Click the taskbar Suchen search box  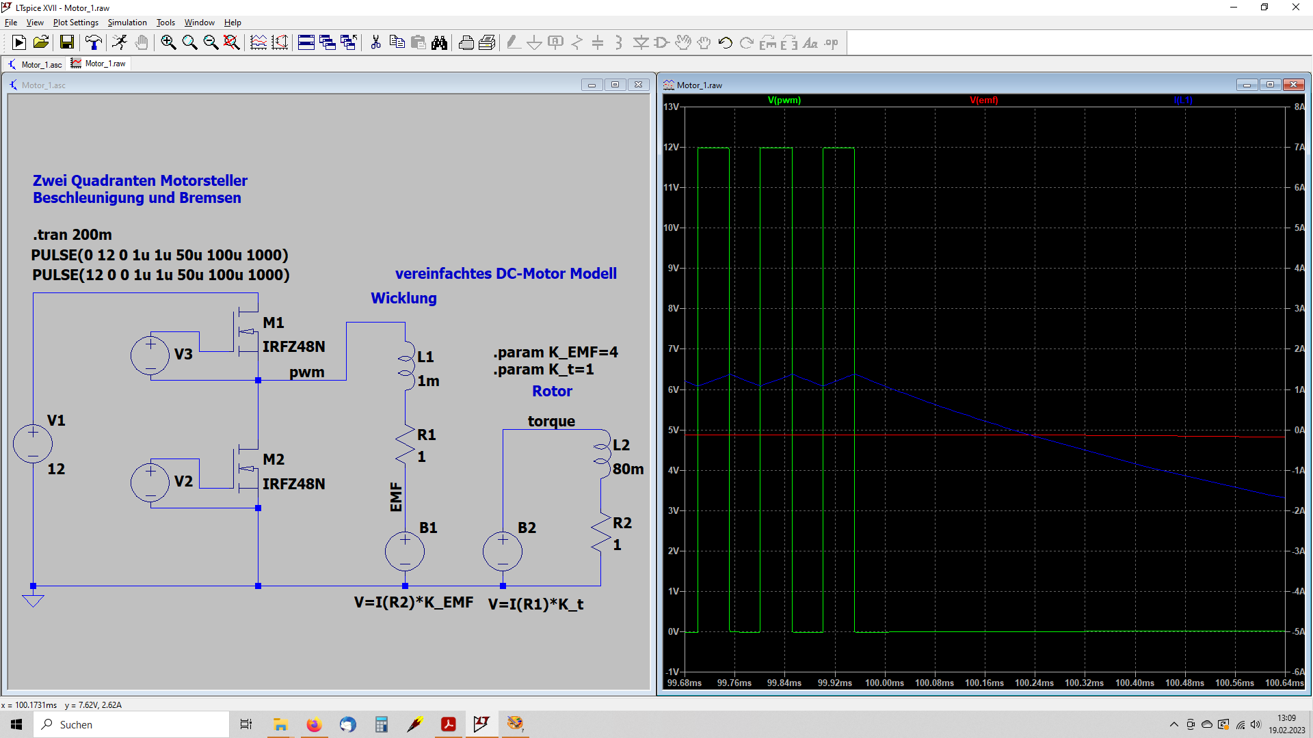tap(131, 724)
